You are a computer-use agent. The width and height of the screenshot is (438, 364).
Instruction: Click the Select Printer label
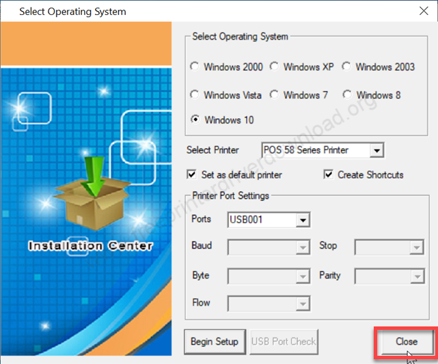coord(213,150)
